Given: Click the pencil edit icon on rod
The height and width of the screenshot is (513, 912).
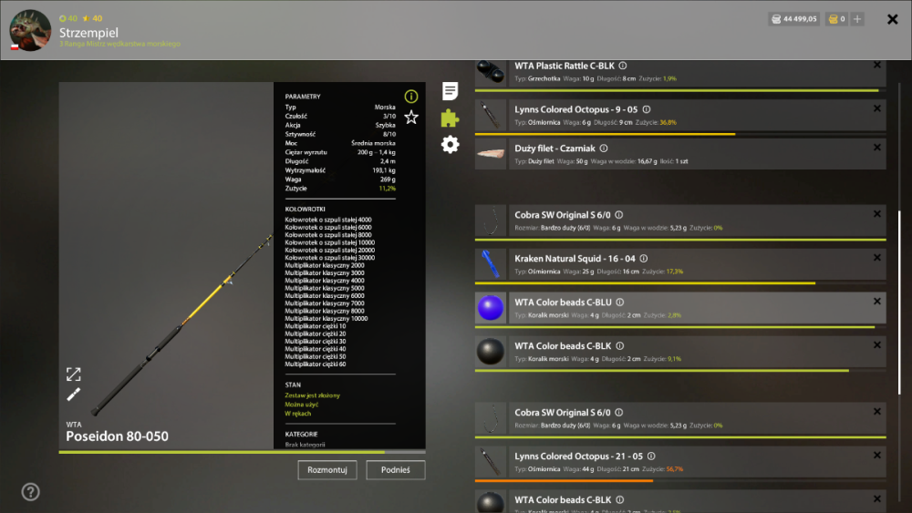Looking at the screenshot, I should point(73,395).
